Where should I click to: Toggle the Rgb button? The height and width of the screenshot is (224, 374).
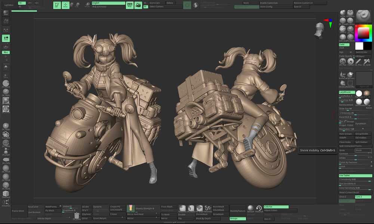[341, 52]
